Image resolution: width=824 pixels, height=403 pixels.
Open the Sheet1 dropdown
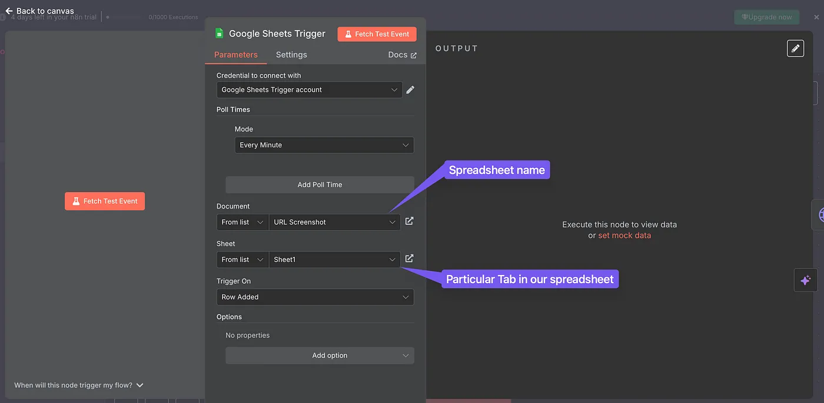pyautogui.click(x=334, y=260)
